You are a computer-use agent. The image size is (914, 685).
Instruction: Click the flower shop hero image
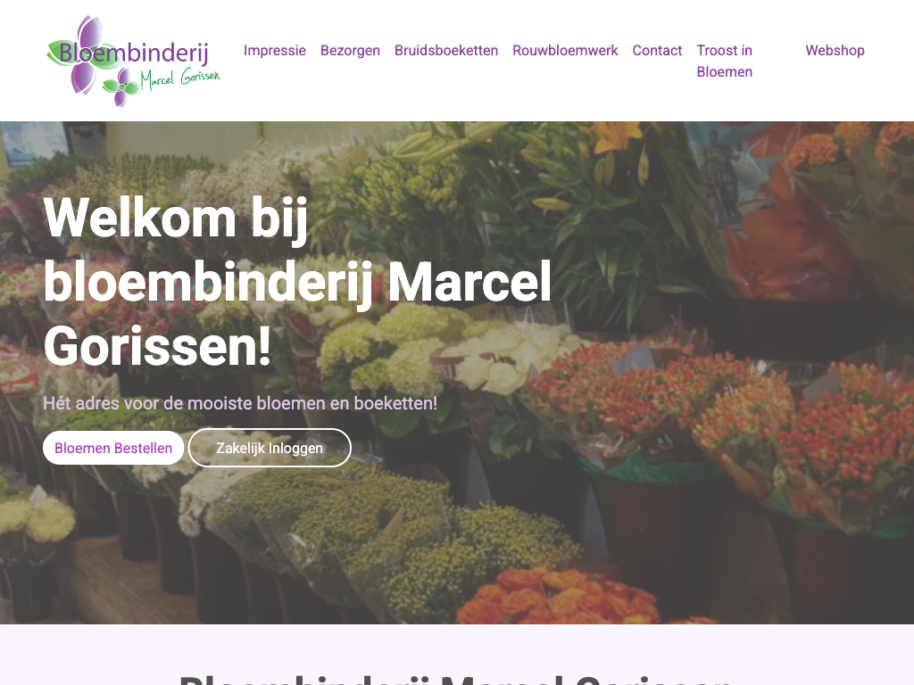(x=457, y=373)
